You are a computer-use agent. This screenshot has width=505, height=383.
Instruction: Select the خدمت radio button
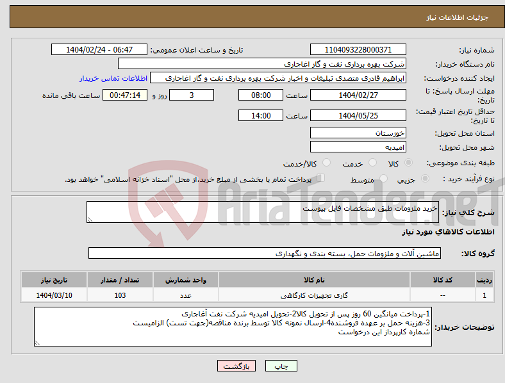pos(372,163)
